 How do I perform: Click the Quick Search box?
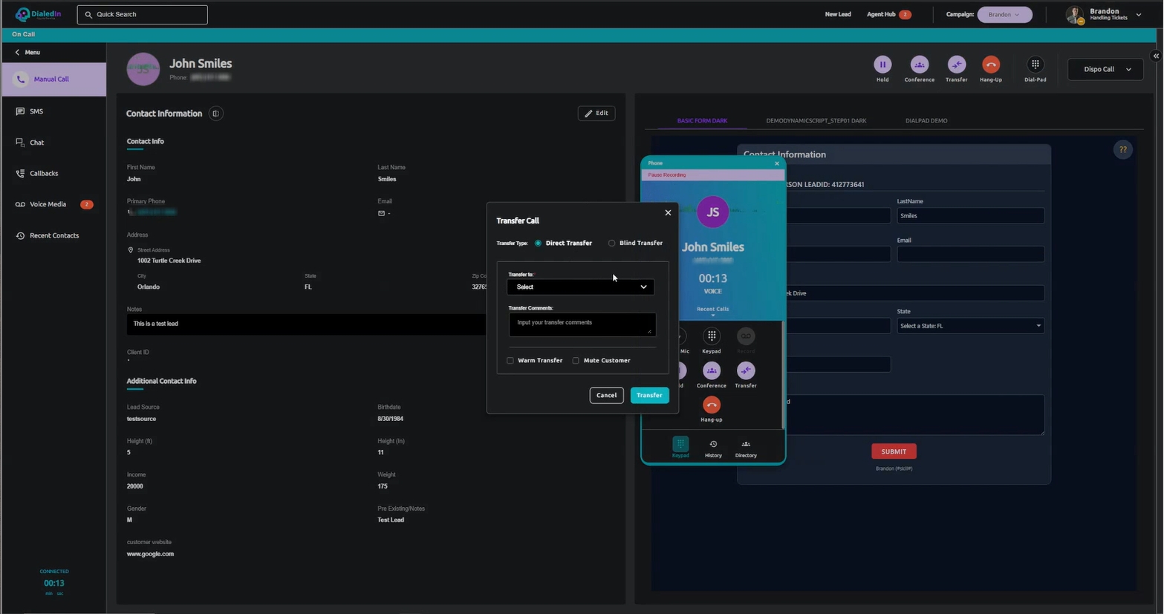click(x=143, y=15)
